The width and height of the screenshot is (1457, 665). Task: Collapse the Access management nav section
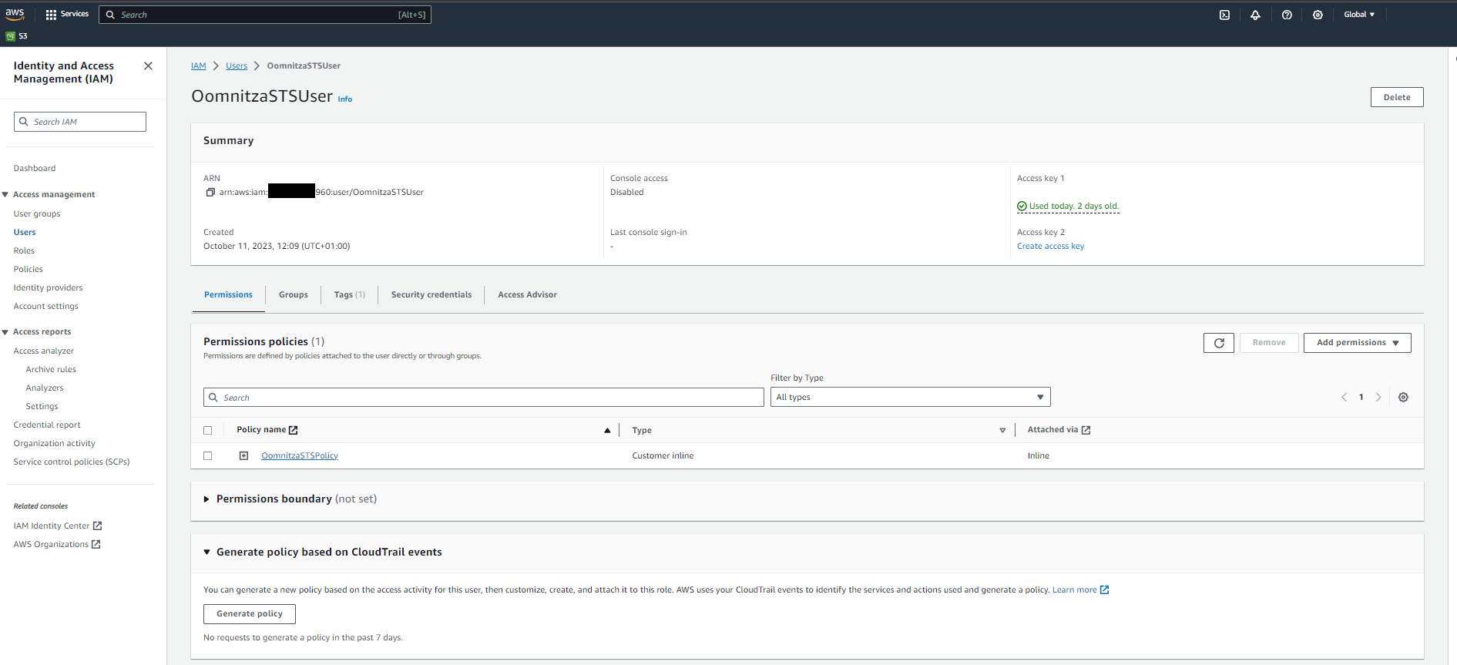(5, 195)
